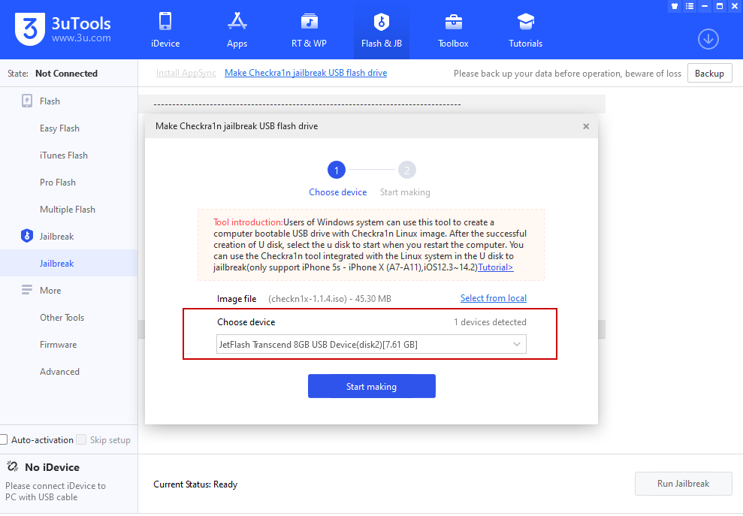Click the 'Not Connected' state text

click(66, 74)
